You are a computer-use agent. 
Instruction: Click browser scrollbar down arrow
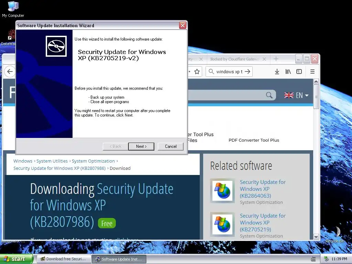pyautogui.click(x=316, y=236)
